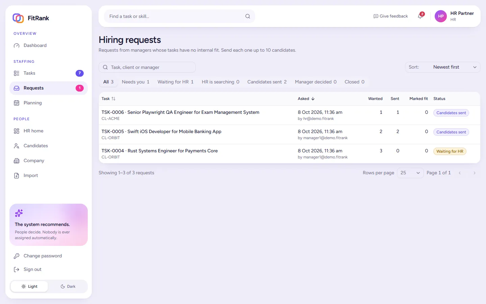
Task: Click the Task, client or manager filter field
Action: pos(147,67)
